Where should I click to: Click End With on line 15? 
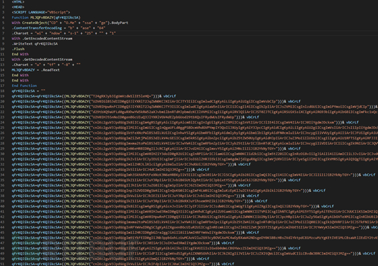click(x=20, y=75)
